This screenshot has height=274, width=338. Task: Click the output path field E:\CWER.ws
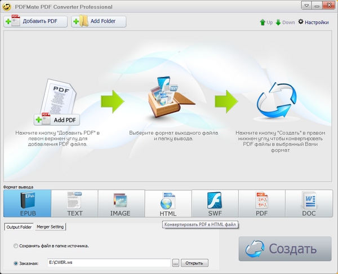pos(109,263)
